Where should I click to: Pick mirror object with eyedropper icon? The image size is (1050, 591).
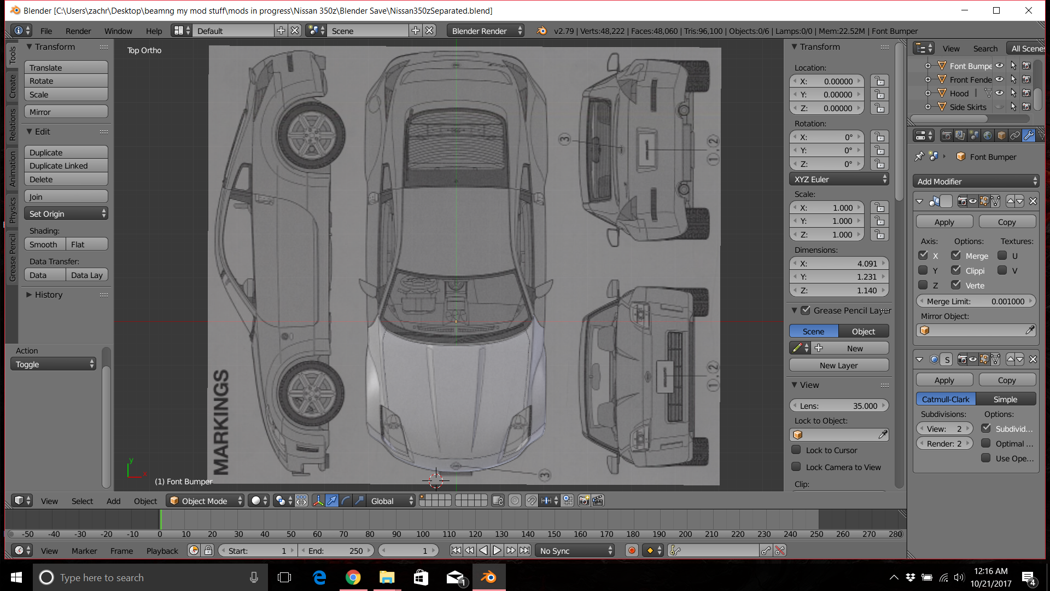click(x=1030, y=330)
